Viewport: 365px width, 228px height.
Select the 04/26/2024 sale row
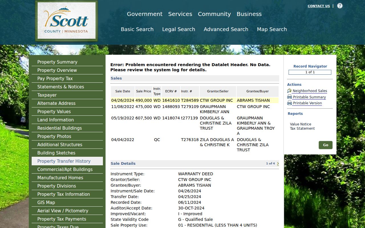tap(195, 100)
